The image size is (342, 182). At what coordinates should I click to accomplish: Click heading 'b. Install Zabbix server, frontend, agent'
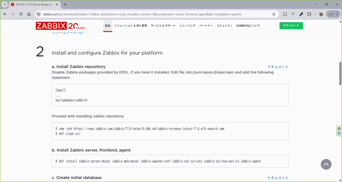coord(91,150)
